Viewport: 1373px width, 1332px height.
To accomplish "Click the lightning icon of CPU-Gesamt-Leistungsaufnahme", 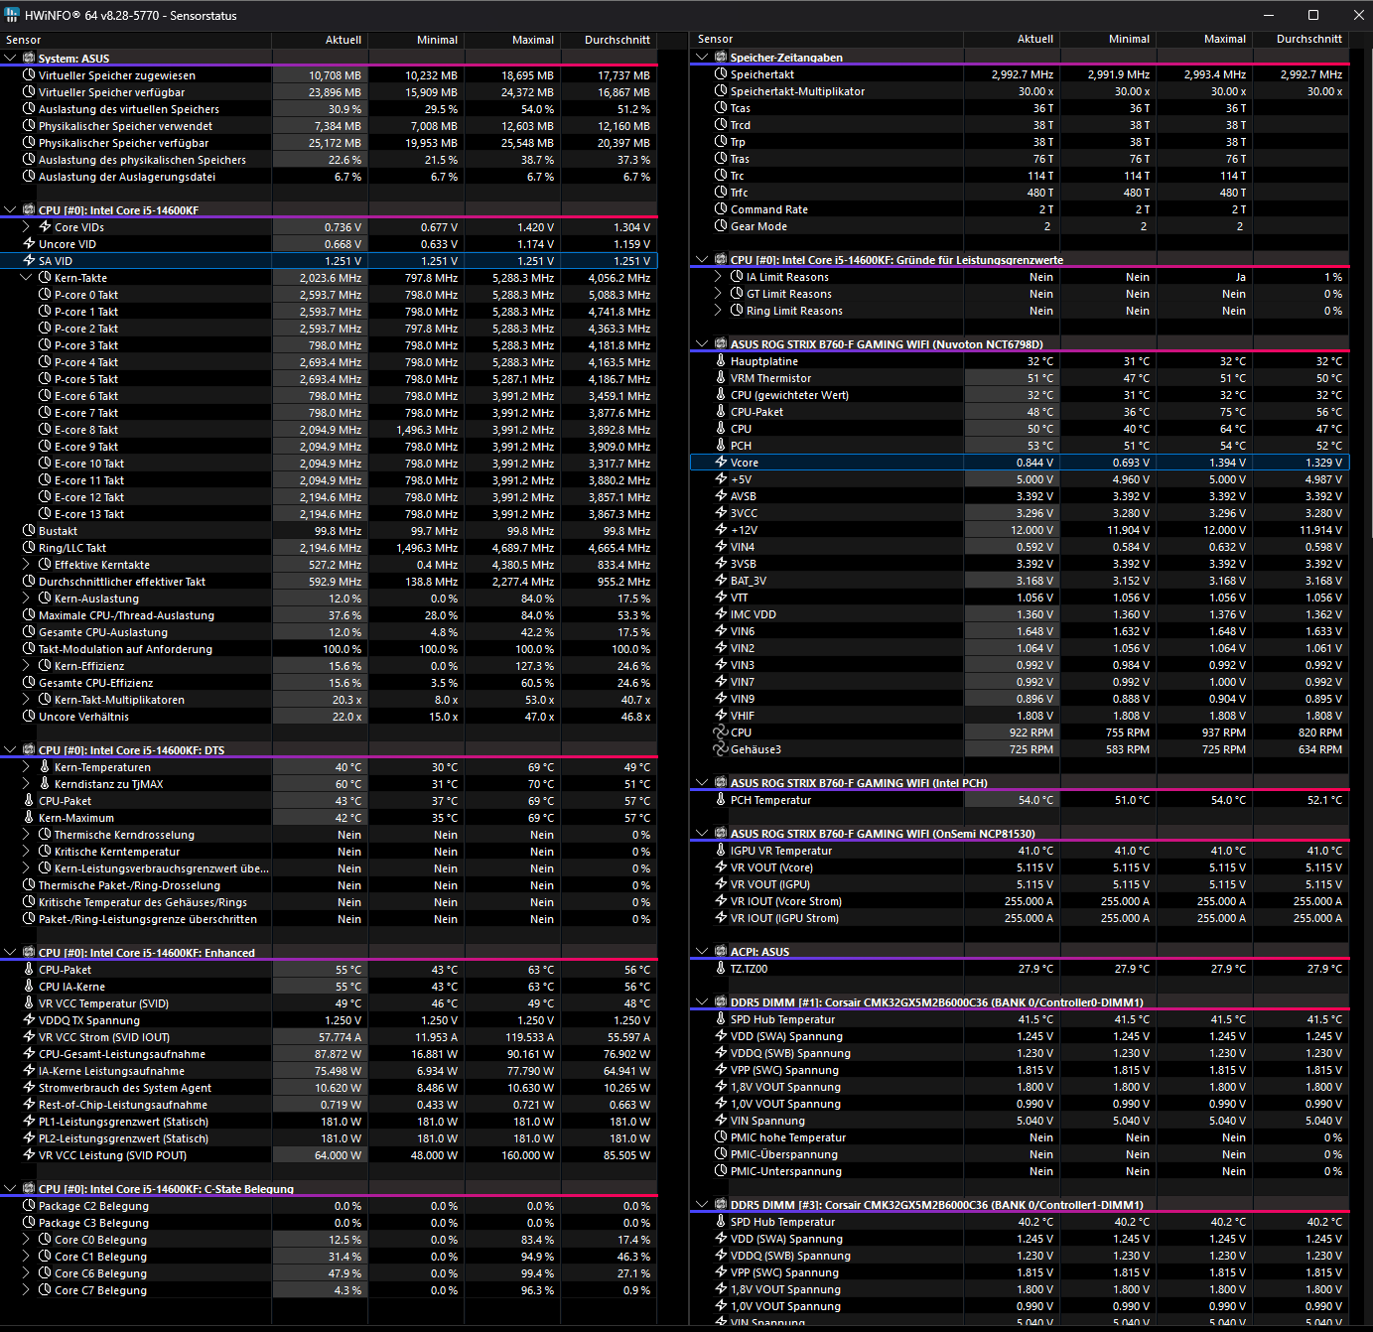I will tap(29, 1054).
